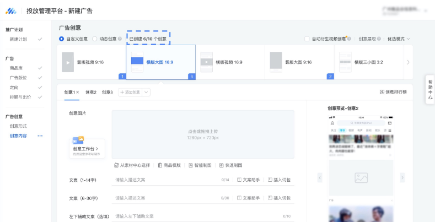The image size is (435, 222).
Task: Click 从素材中心选择 material center icon
Action: (116, 165)
